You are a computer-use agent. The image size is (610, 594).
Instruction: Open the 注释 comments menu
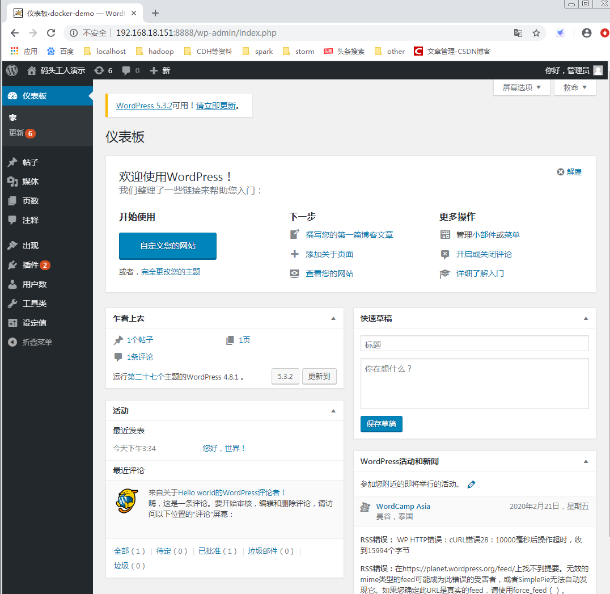(x=48, y=220)
